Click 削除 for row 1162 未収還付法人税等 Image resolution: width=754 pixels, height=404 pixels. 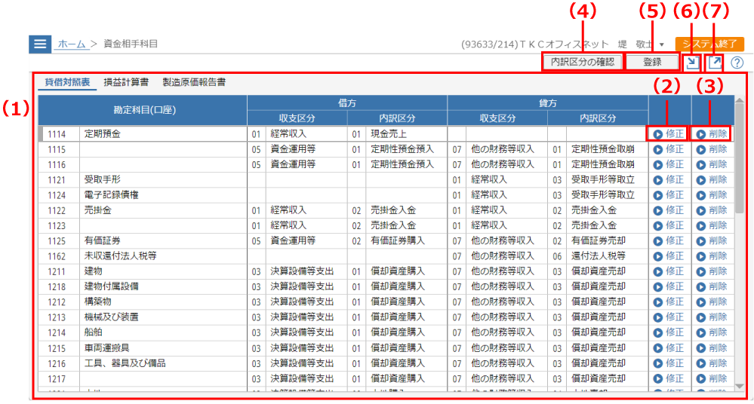point(712,256)
